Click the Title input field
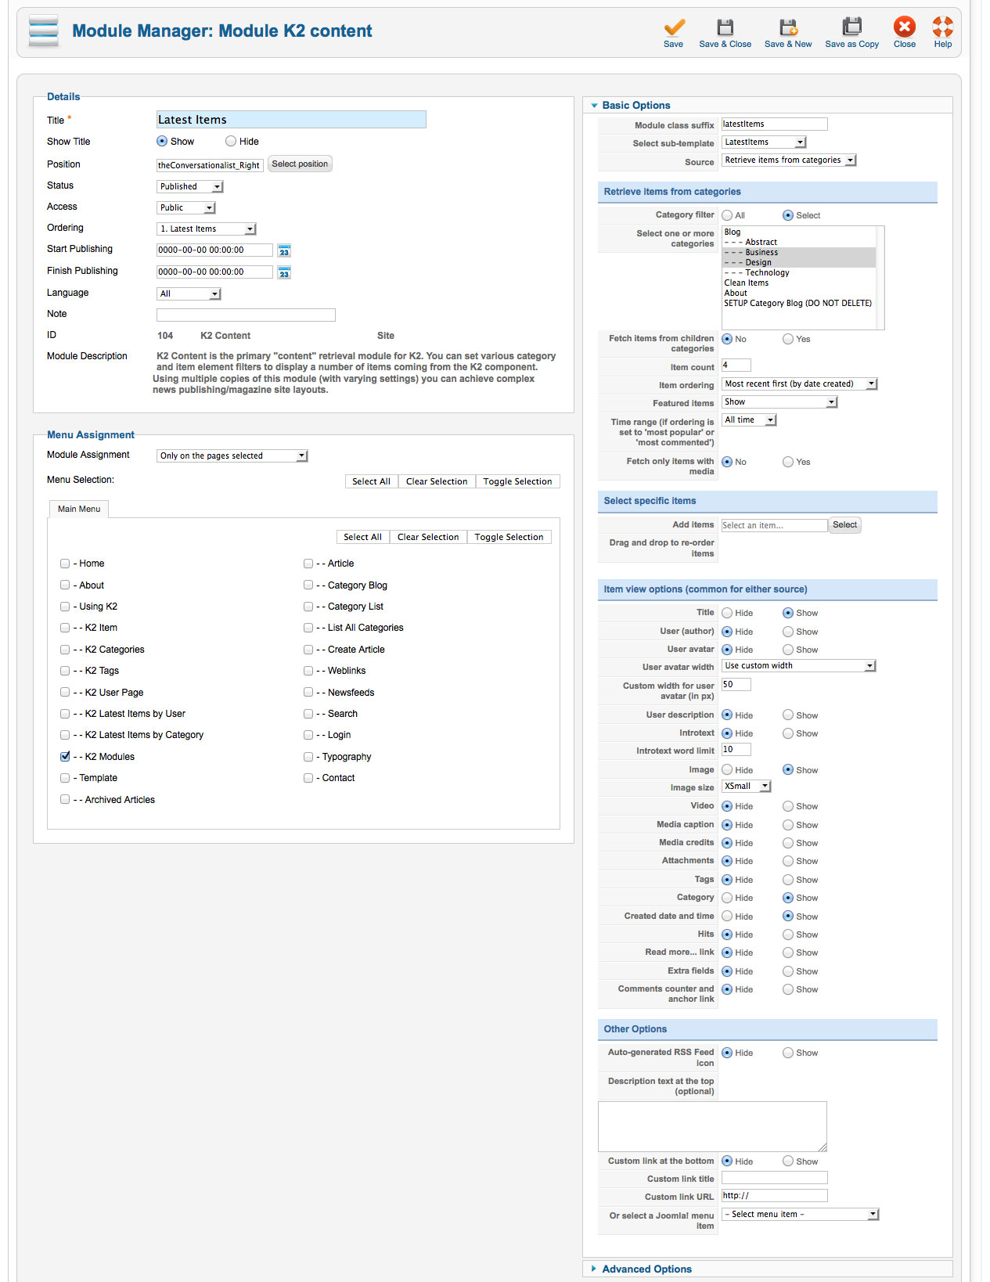 pos(291,119)
